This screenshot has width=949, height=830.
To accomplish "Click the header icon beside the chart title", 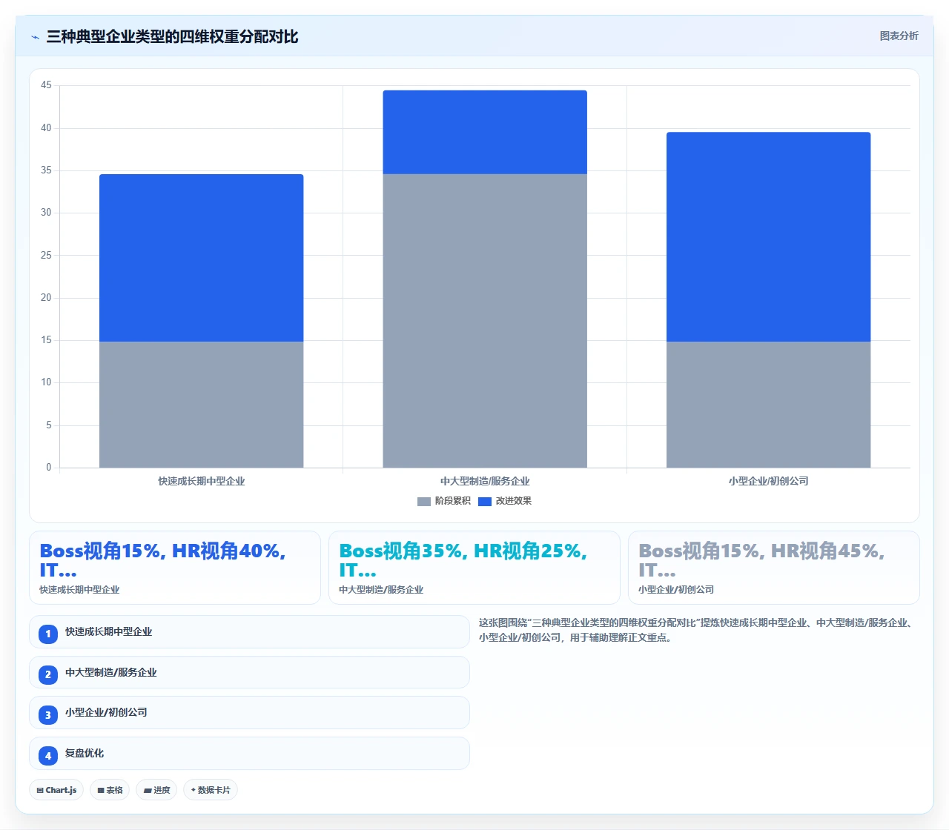I will pos(35,37).
